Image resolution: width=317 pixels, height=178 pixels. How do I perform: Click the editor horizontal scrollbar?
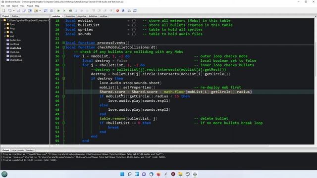click(161, 145)
